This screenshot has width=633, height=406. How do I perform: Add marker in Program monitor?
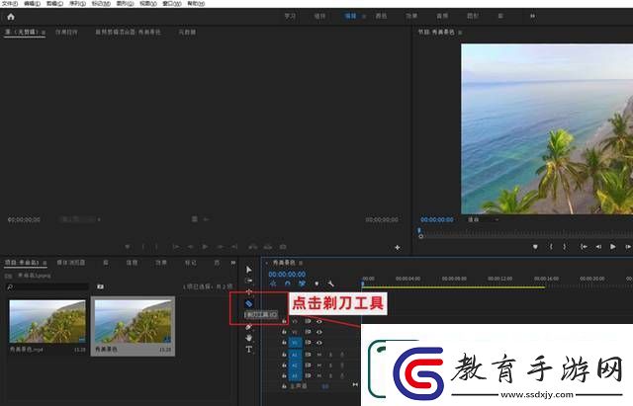535,246
